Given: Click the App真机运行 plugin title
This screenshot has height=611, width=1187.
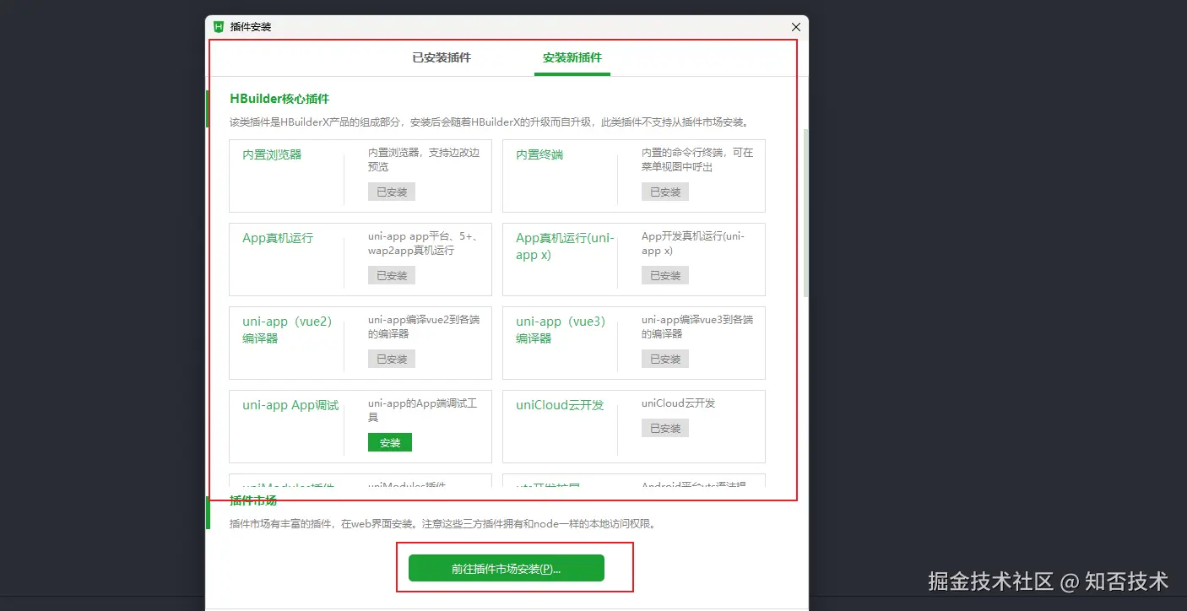Looking at the screenshot, I should tap(278, 238).
